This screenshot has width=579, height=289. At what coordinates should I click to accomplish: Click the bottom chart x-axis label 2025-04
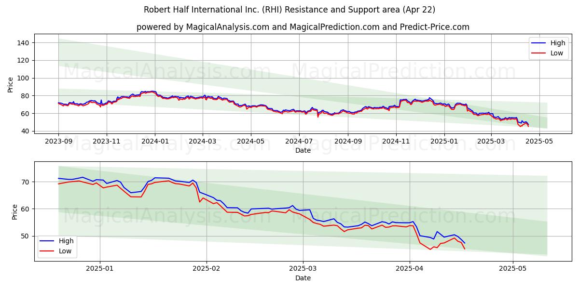coord(410,270)
